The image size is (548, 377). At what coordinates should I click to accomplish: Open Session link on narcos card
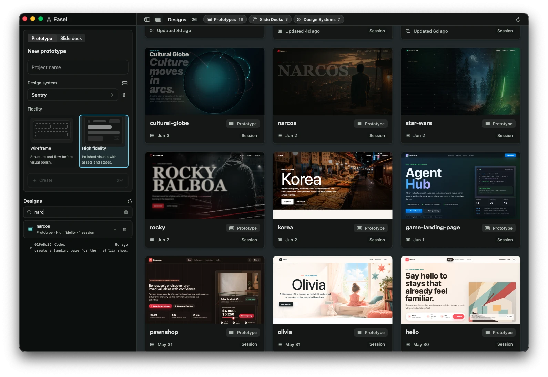[377, 136]
